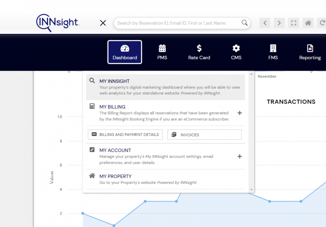Expand the My Account plus sign
This screenshot has height=227, width=326.
coord(240,156)
